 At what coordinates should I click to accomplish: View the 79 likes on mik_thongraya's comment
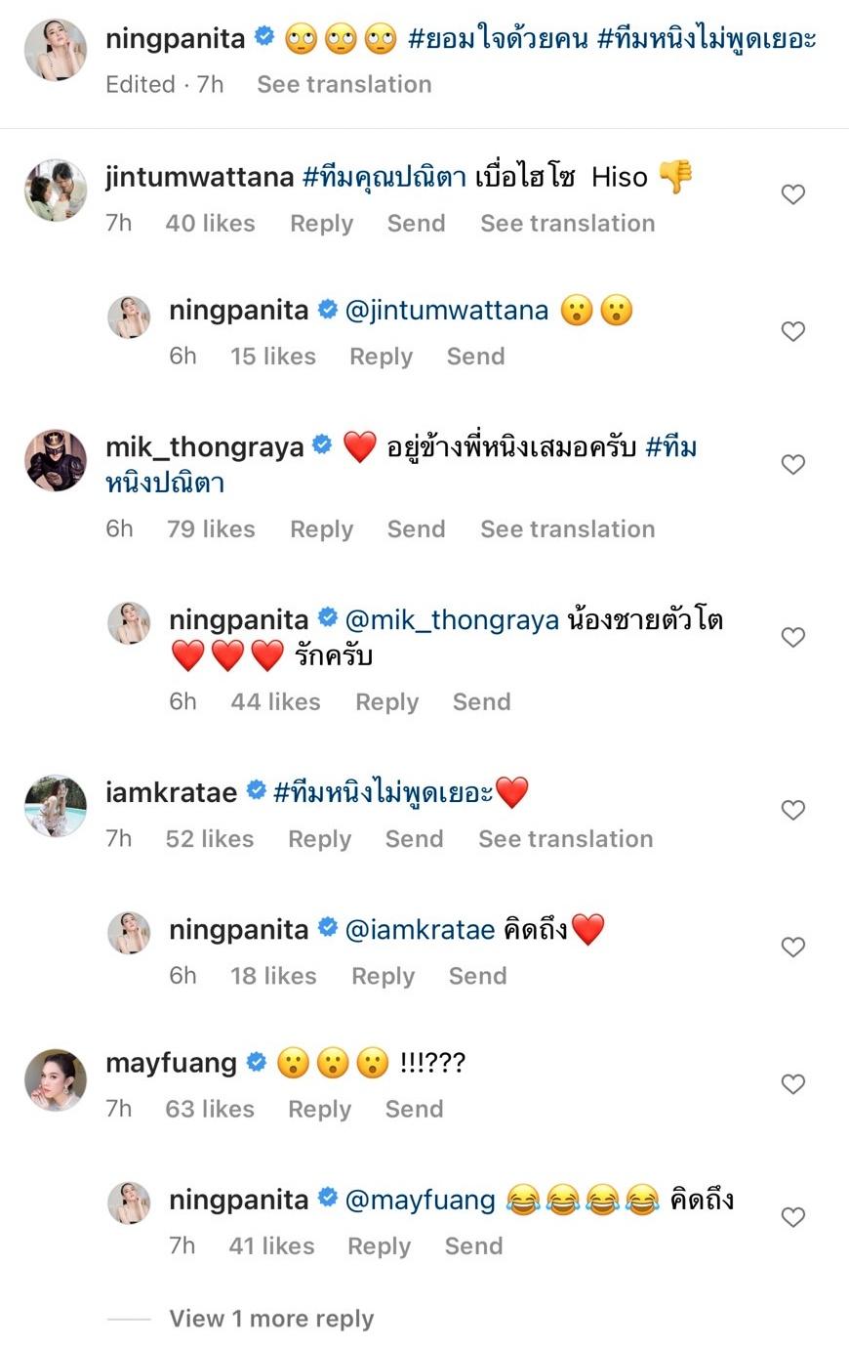[x=210, y=529]
